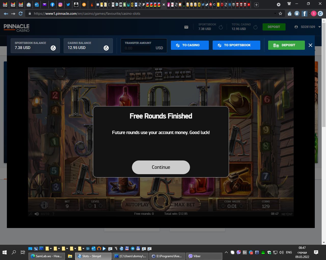Click the address bar URL

pos(87,14)
